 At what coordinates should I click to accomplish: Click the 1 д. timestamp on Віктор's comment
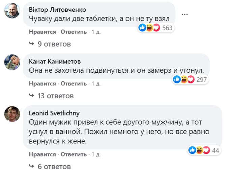tap(96, 32)
